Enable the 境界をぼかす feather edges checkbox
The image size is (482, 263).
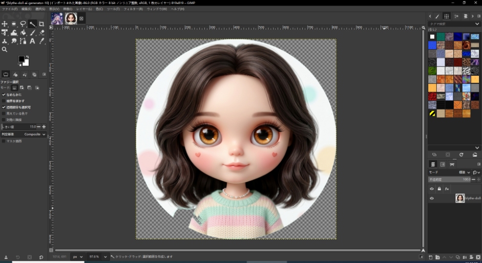(x=4, y=101)
